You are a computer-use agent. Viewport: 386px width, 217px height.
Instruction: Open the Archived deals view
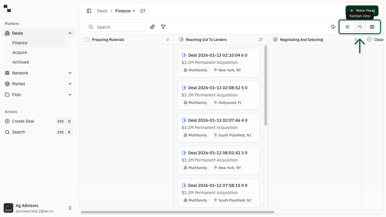(21, 62)
